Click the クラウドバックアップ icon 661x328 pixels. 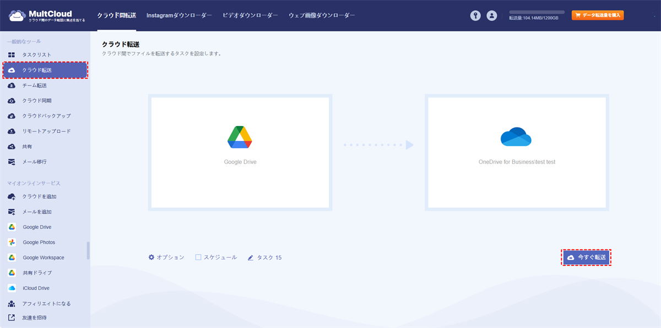click(12, 116)
